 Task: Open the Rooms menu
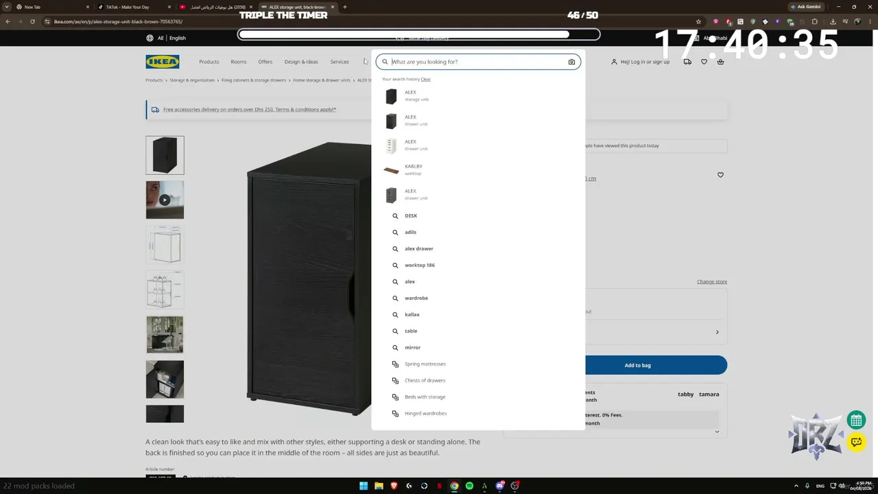tap(239, 62)
